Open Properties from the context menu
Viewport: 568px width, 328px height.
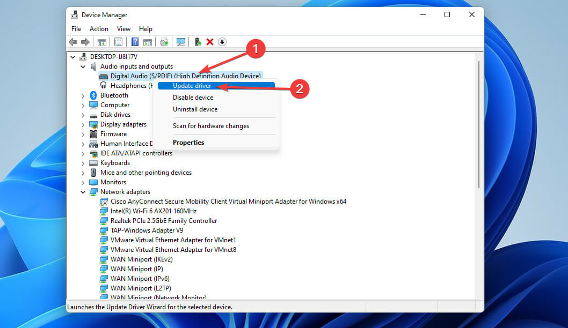point(216,143)
